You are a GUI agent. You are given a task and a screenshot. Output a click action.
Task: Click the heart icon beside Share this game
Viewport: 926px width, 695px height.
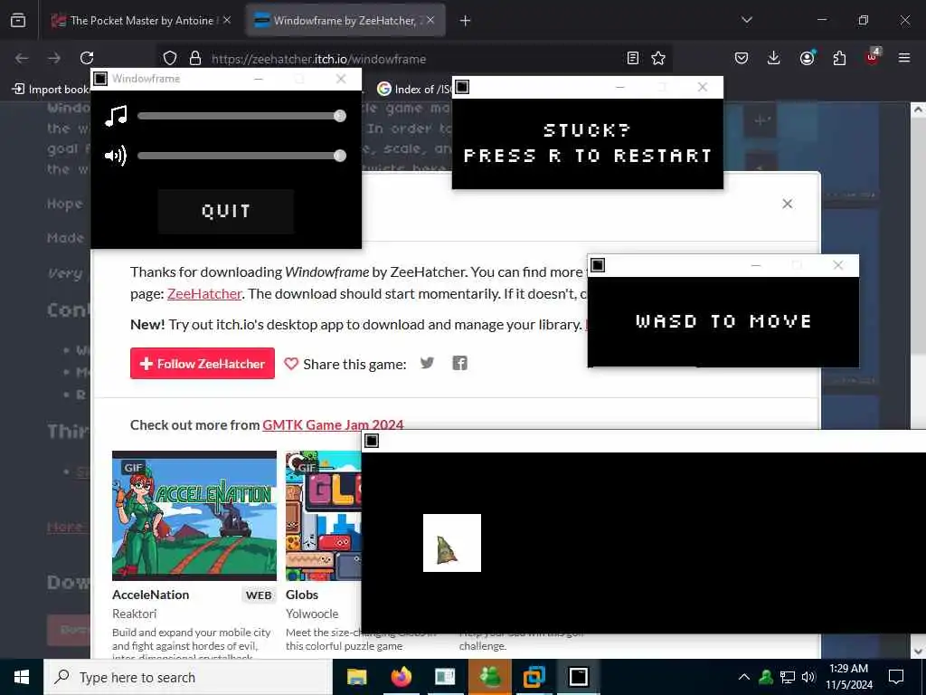291,364
